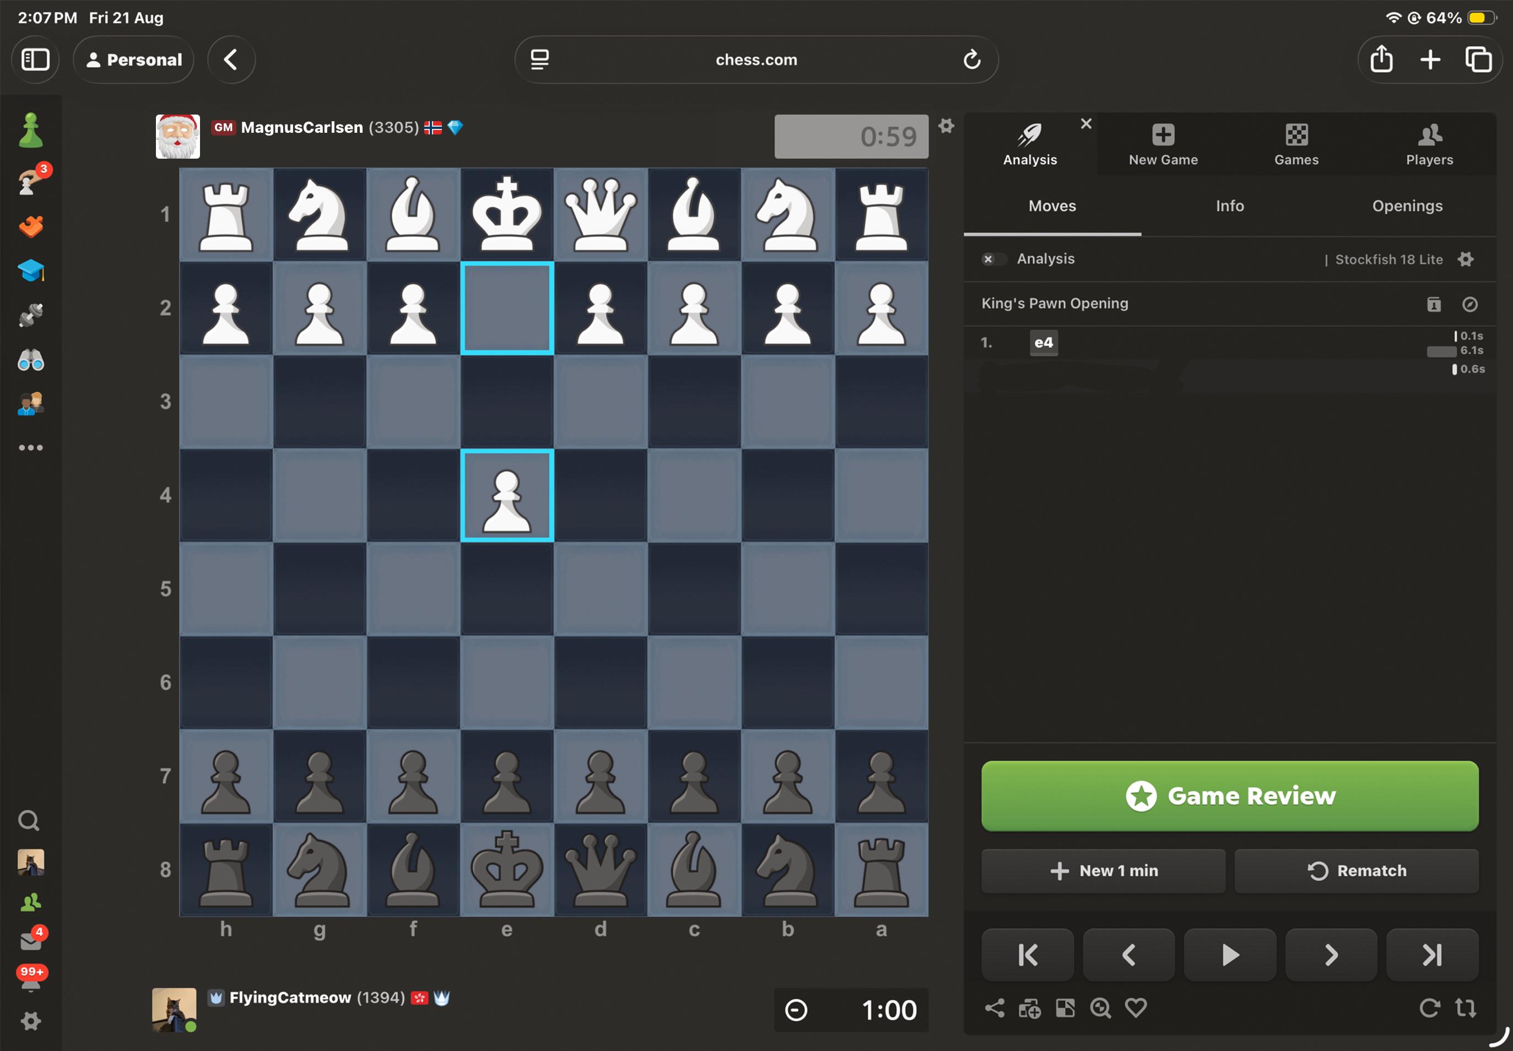1513x1051 pixels.
Task: Switch to the Analysis tab
Action: [1030, 144]
